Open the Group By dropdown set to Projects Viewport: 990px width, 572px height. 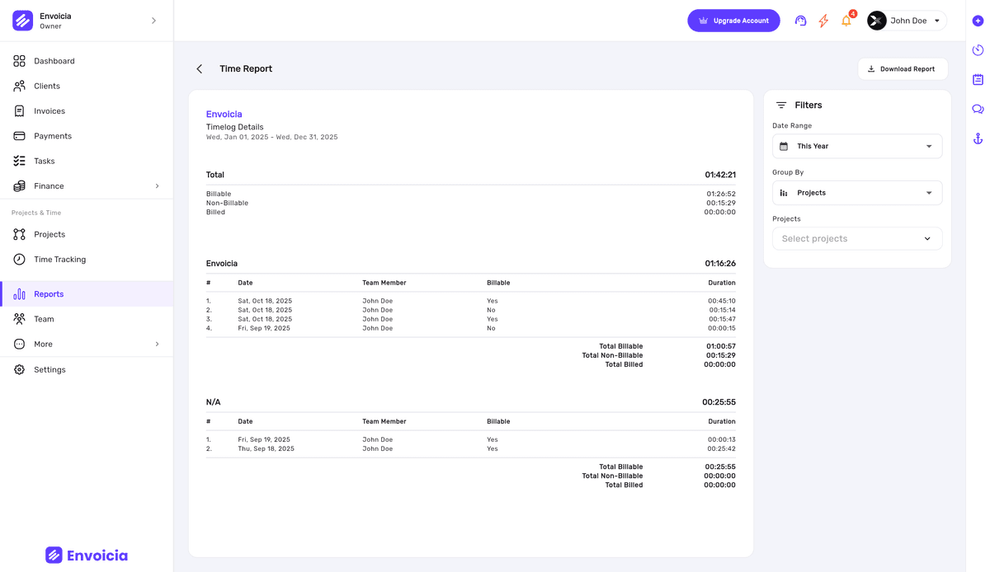(856, 192)
